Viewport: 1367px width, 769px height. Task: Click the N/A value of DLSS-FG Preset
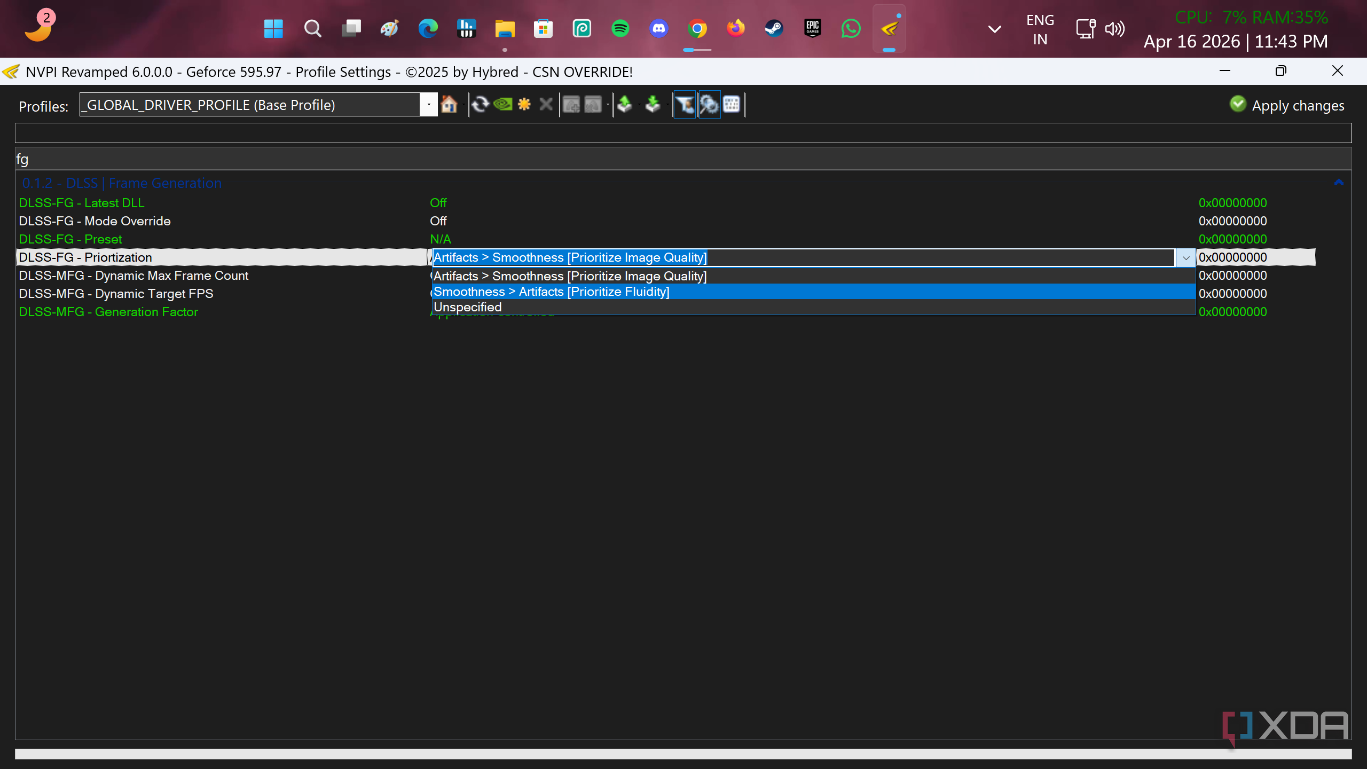click(440, 239)
